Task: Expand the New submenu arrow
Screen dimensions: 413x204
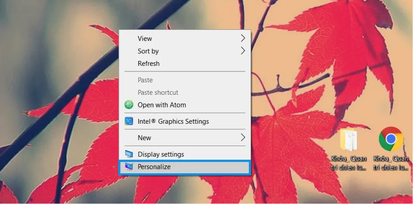Action: click(243, 138)
